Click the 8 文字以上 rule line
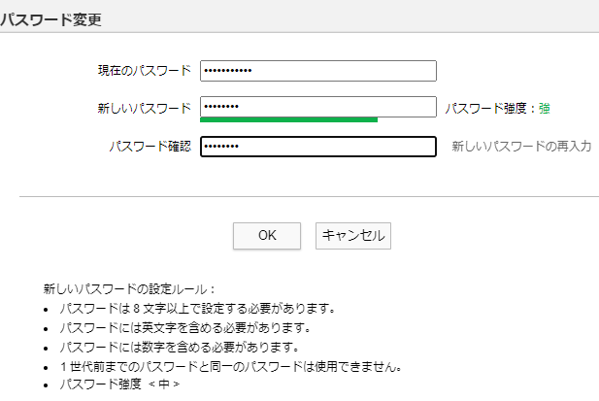The width and height of the screenshot is (599, 401). pos(197,309)
